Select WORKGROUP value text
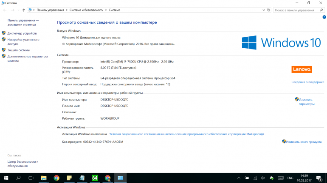 tap(110, 118)
